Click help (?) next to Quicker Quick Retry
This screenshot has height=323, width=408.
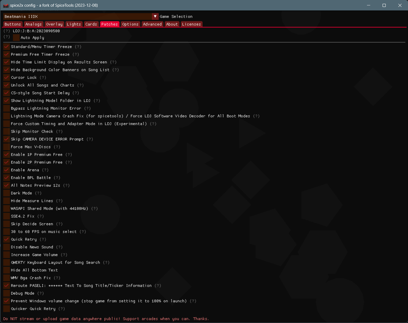(x=62, y=309)
